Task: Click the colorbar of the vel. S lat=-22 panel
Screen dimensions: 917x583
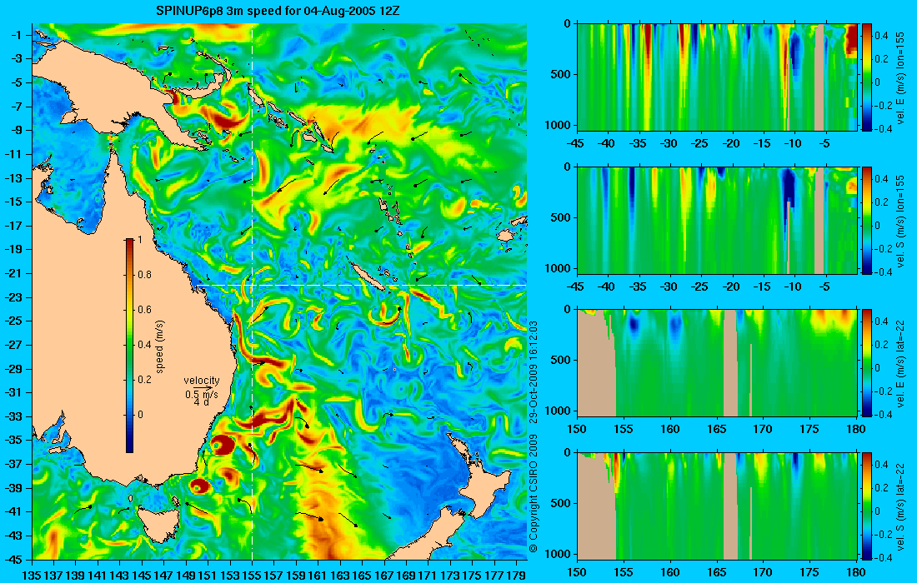Action: pyautogui.click(x=866, y=506)
